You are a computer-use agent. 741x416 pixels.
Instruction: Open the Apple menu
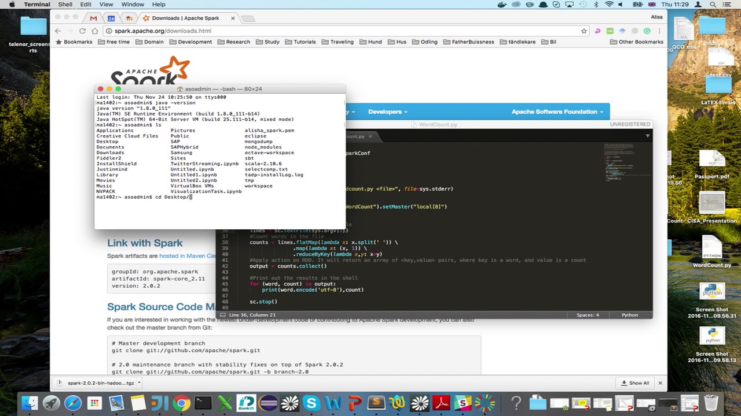12,5
